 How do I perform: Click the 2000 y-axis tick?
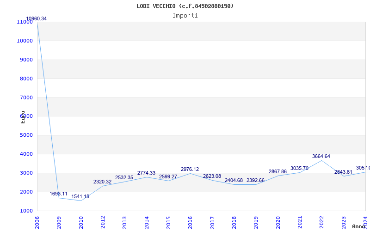point(26,192)
